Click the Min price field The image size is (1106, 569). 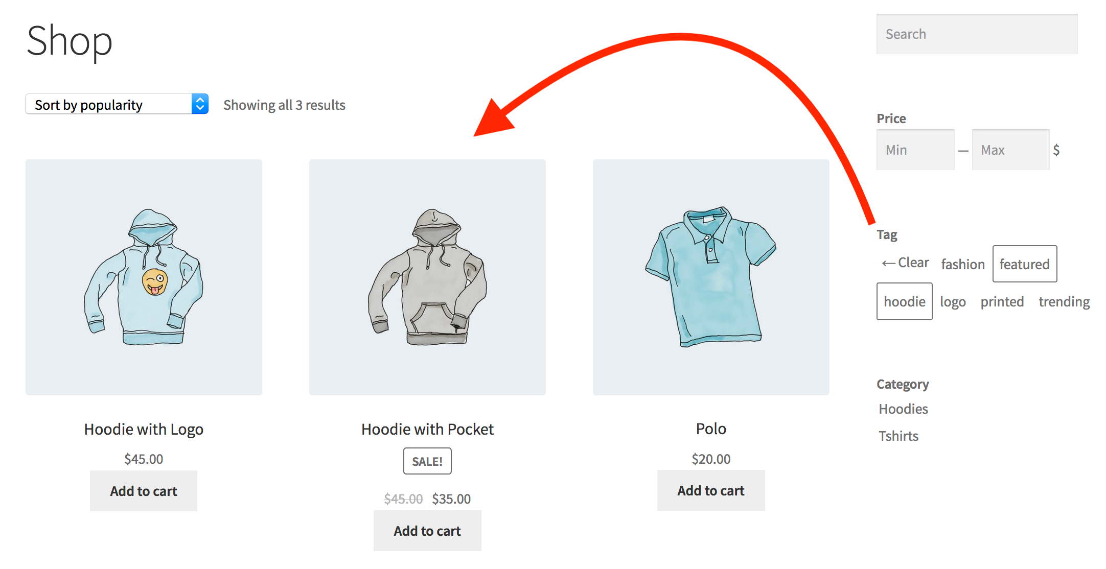pyautogui.click(x=915, y=150)
